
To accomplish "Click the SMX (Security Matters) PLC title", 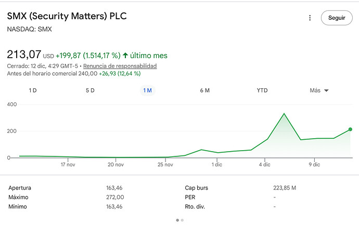I will point(67,16).
